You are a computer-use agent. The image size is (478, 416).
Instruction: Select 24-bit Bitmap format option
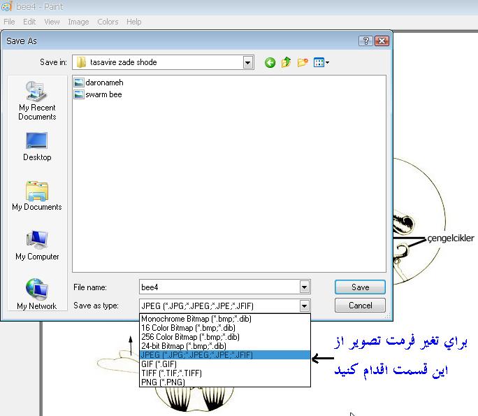point(183,345)
